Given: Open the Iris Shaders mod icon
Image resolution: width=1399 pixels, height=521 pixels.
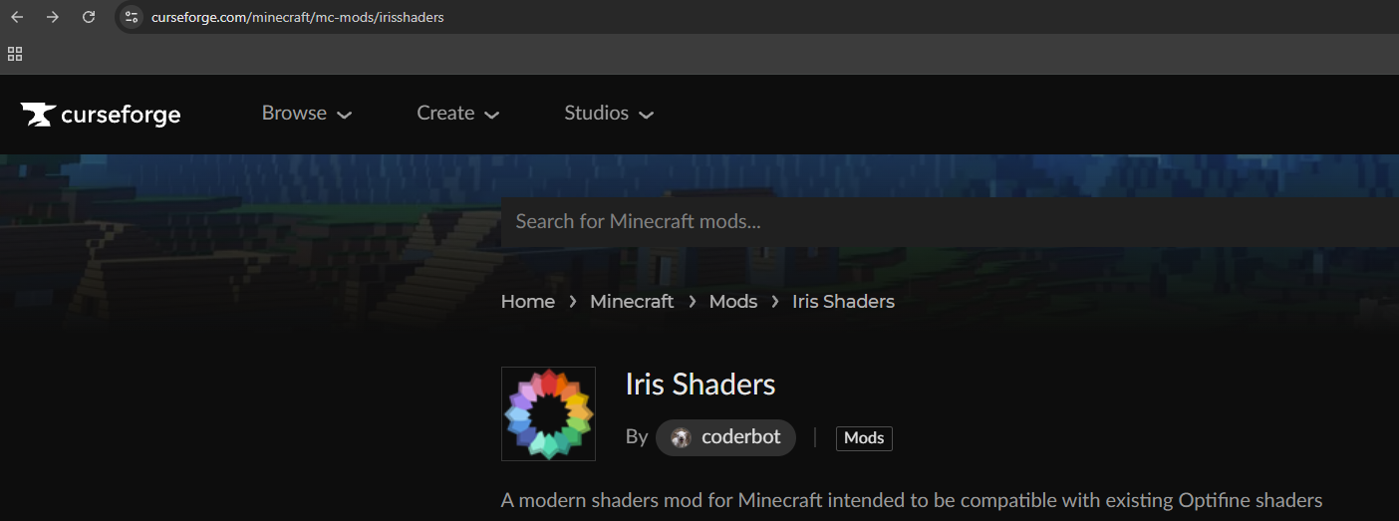Looking at the screenshot, I should point(548,413).
